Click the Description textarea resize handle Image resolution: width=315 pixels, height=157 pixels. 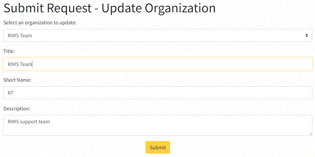[x=310, y=134]
